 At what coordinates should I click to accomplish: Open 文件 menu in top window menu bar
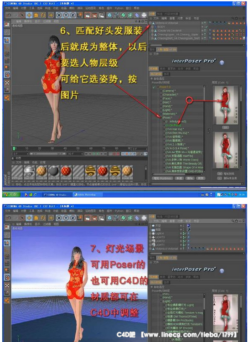[7, 8]
